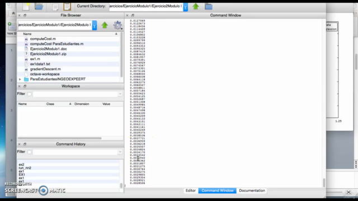
Task: Browse directories with toolbar folder icon
Action: [209, 7]
